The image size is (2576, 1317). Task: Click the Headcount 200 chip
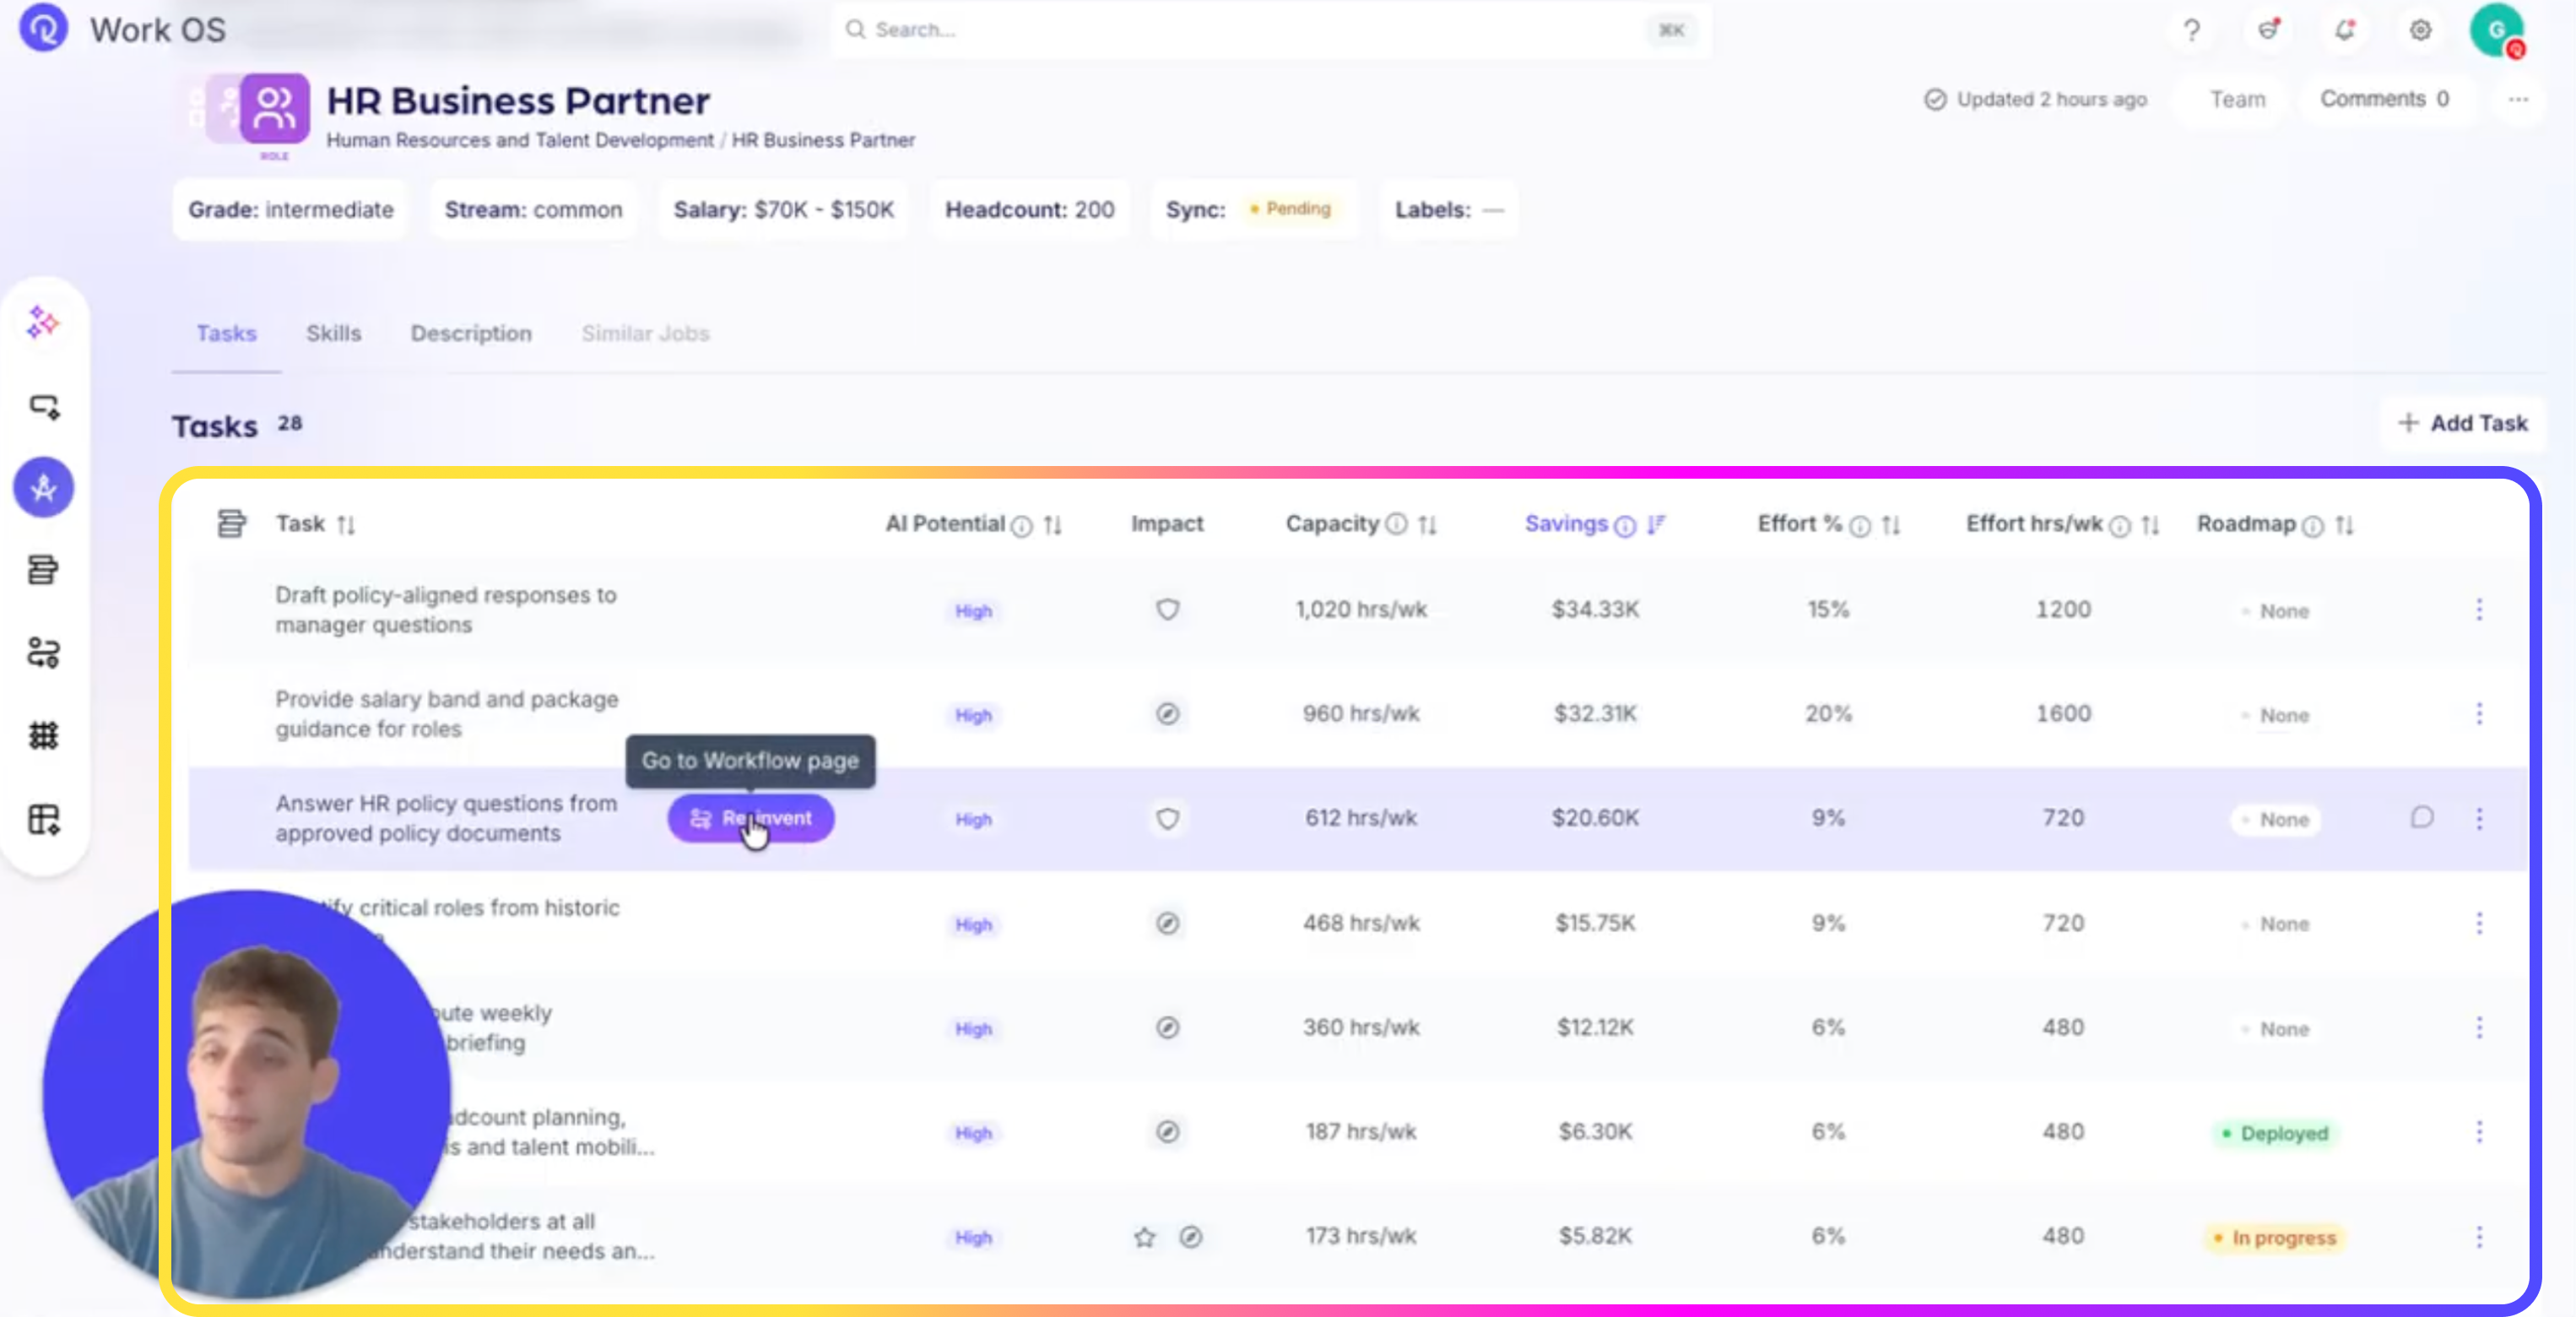1029,210
